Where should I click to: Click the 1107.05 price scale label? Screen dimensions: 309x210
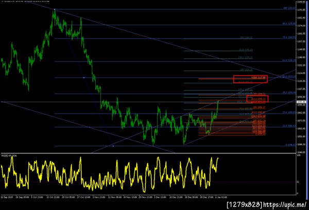[x=301, y=89]
